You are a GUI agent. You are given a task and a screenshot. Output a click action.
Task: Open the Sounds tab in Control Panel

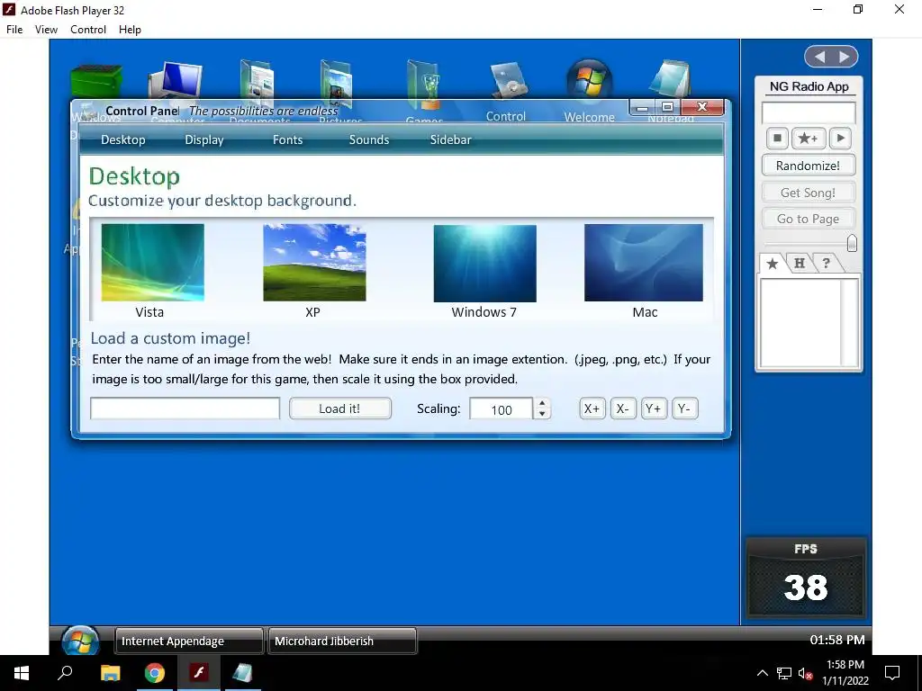pyautogui.click(x=369, y=139)
